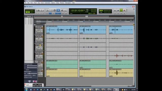Mute the first track with blue clips
Image resolution: width=162 pixels, height=91 pixels.
(42, 28)
